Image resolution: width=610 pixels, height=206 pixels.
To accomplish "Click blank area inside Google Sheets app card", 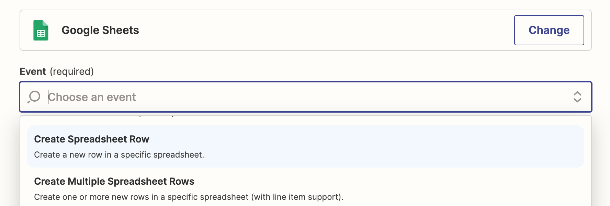I will (x=326, y=30).
